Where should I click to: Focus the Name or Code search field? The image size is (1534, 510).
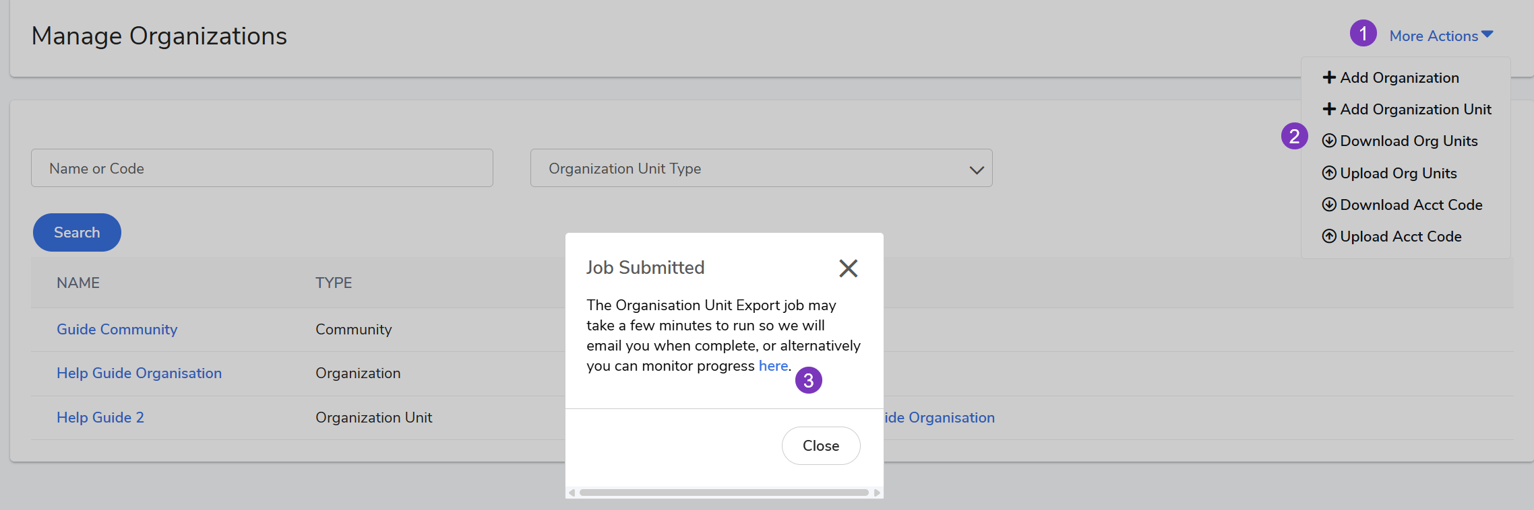point(262,168)
